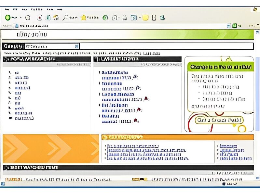
Task: Click the vertical scrollbar on the right edge
Action: point(257,98)
